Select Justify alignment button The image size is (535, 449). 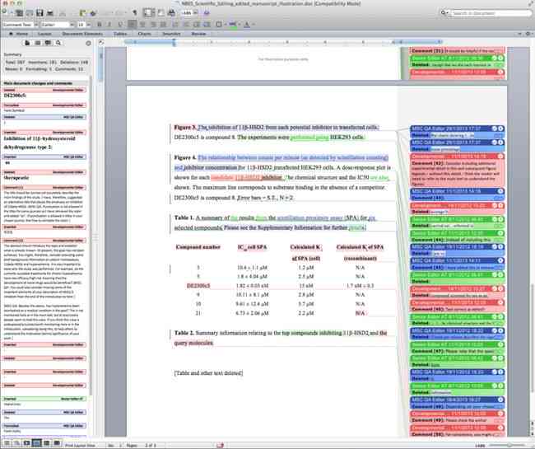pyautogui.click(x=164, y=25)
